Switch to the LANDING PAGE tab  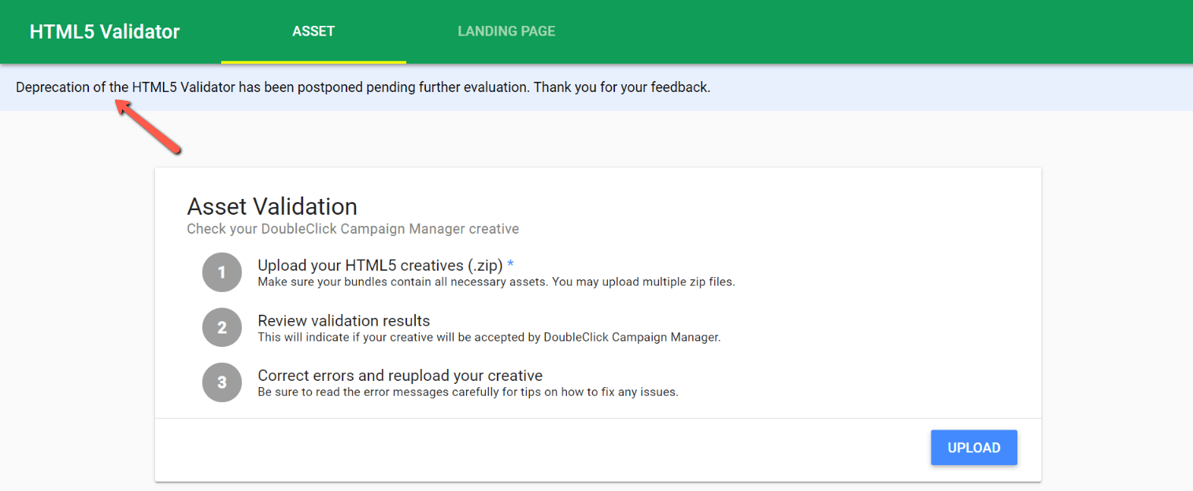(506, 31)
